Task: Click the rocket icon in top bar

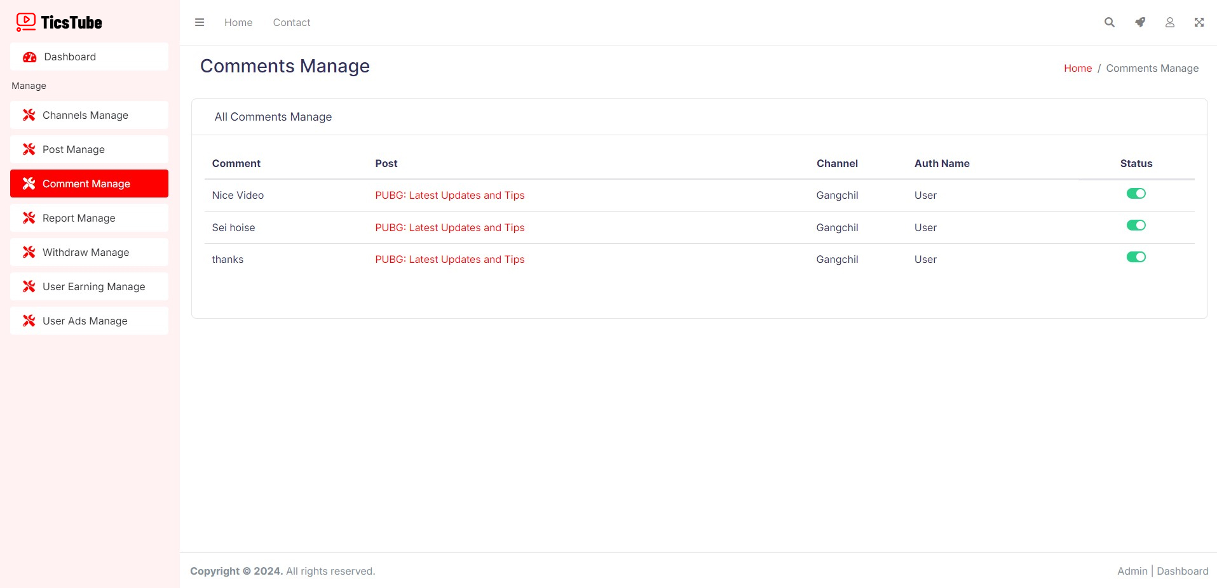Action: point(1140,22)
